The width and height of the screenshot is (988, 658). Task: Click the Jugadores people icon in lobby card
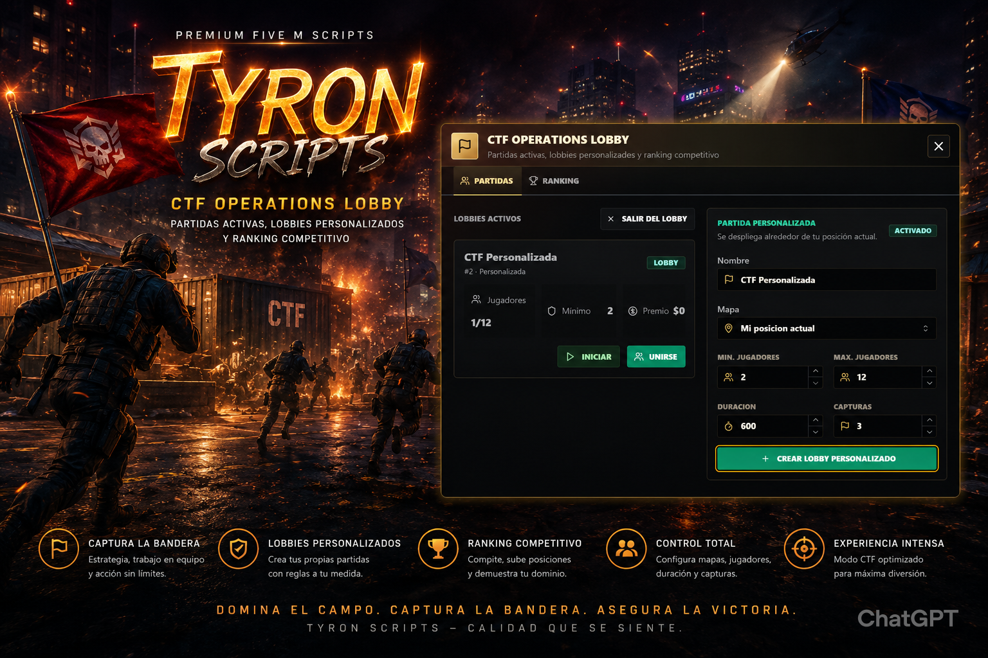476,299
